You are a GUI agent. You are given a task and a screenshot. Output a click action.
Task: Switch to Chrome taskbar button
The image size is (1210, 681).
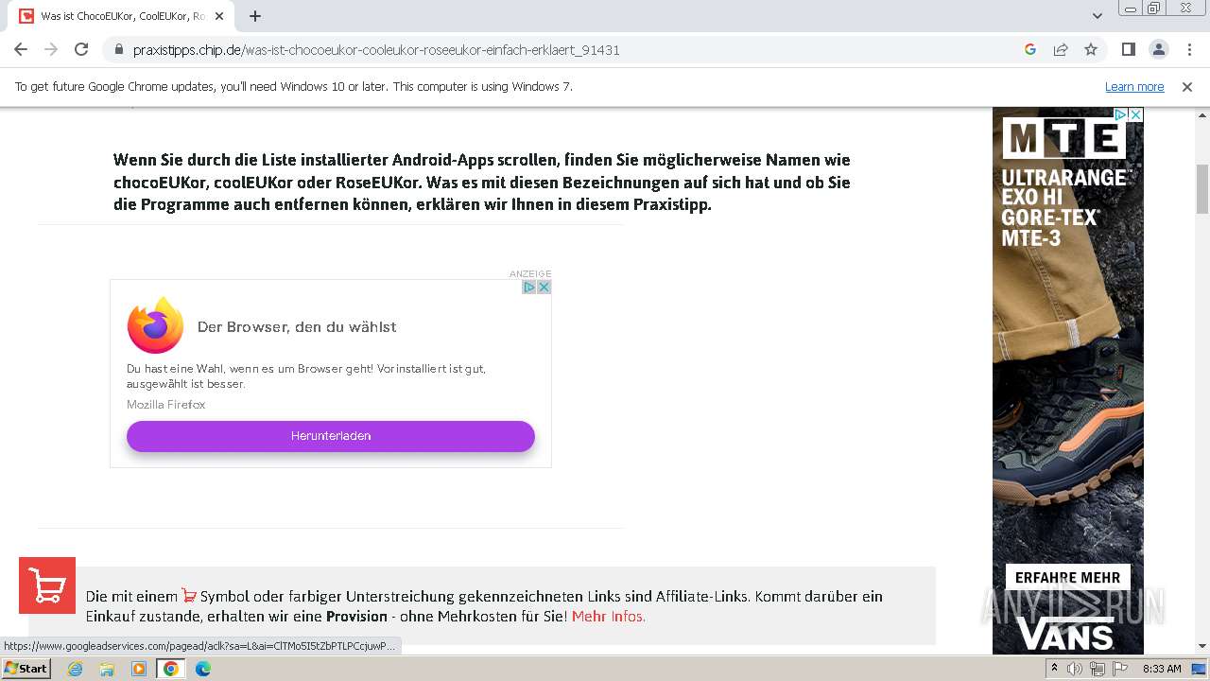pyautogui.click(x=170, y=669)
